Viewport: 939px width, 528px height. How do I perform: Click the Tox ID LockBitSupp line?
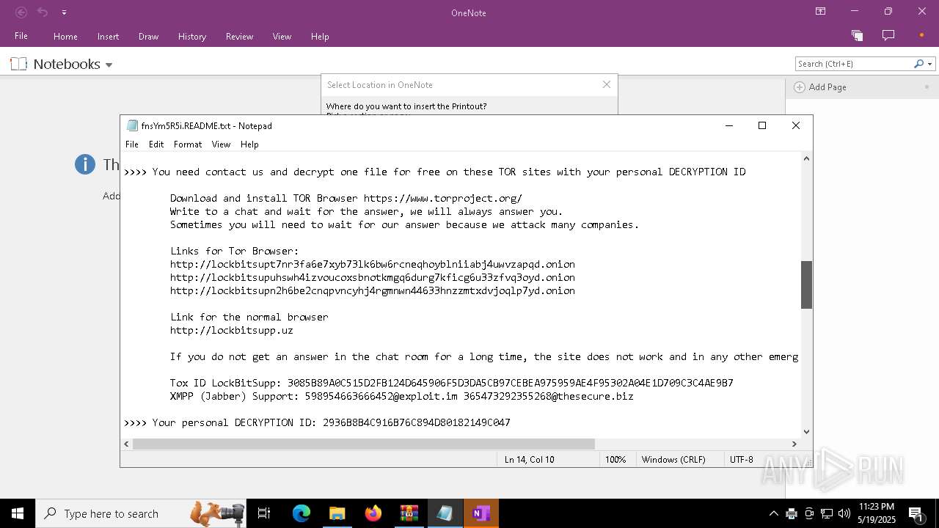tap(452, 383)
